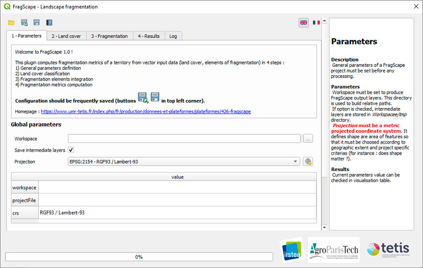The height and width of the screenshot is (268, 423).
Task: Click the 'value' column header
Action: 177,177
